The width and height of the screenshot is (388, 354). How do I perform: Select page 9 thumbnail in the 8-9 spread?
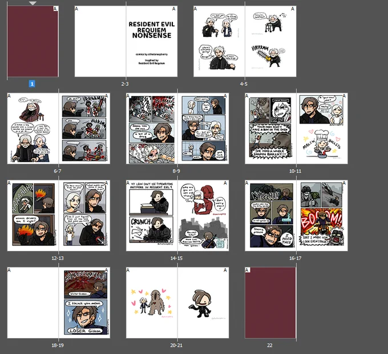pos(203,129)
